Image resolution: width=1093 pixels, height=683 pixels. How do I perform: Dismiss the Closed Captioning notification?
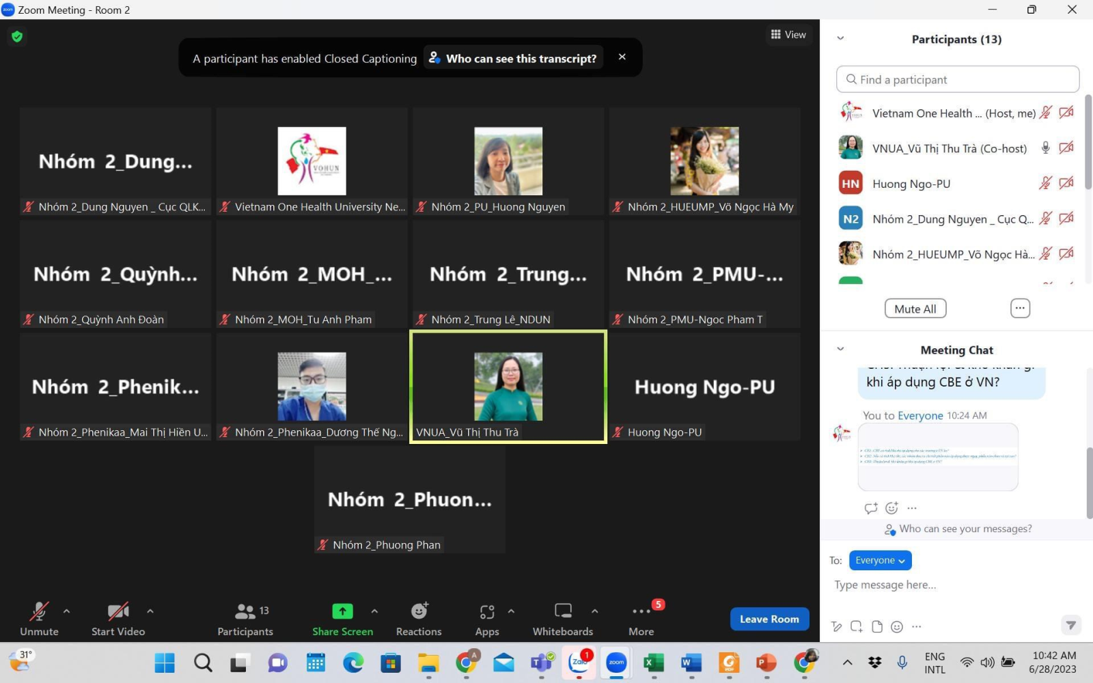pyautogui.click(x=622, y=57)
